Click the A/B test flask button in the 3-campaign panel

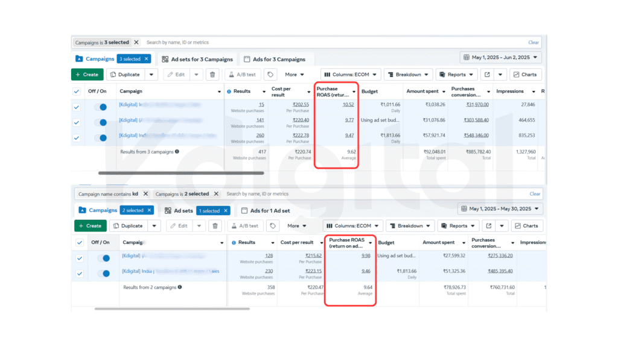click(243, 75)
